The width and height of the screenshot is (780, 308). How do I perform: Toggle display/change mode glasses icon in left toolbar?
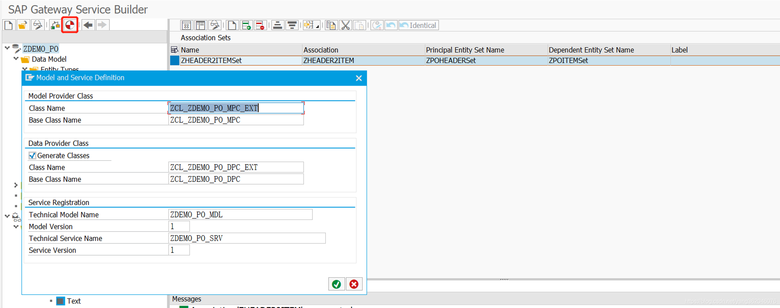coord(37,25)
